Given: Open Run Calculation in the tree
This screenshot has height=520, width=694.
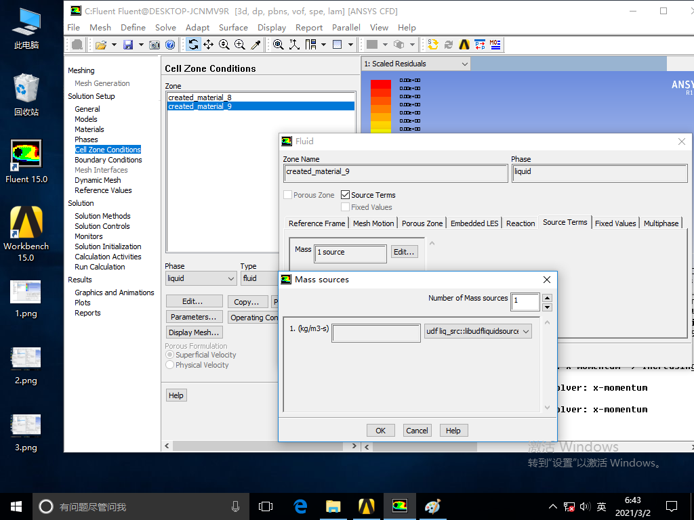Looking at the screenshot, I should click(100, 267).
